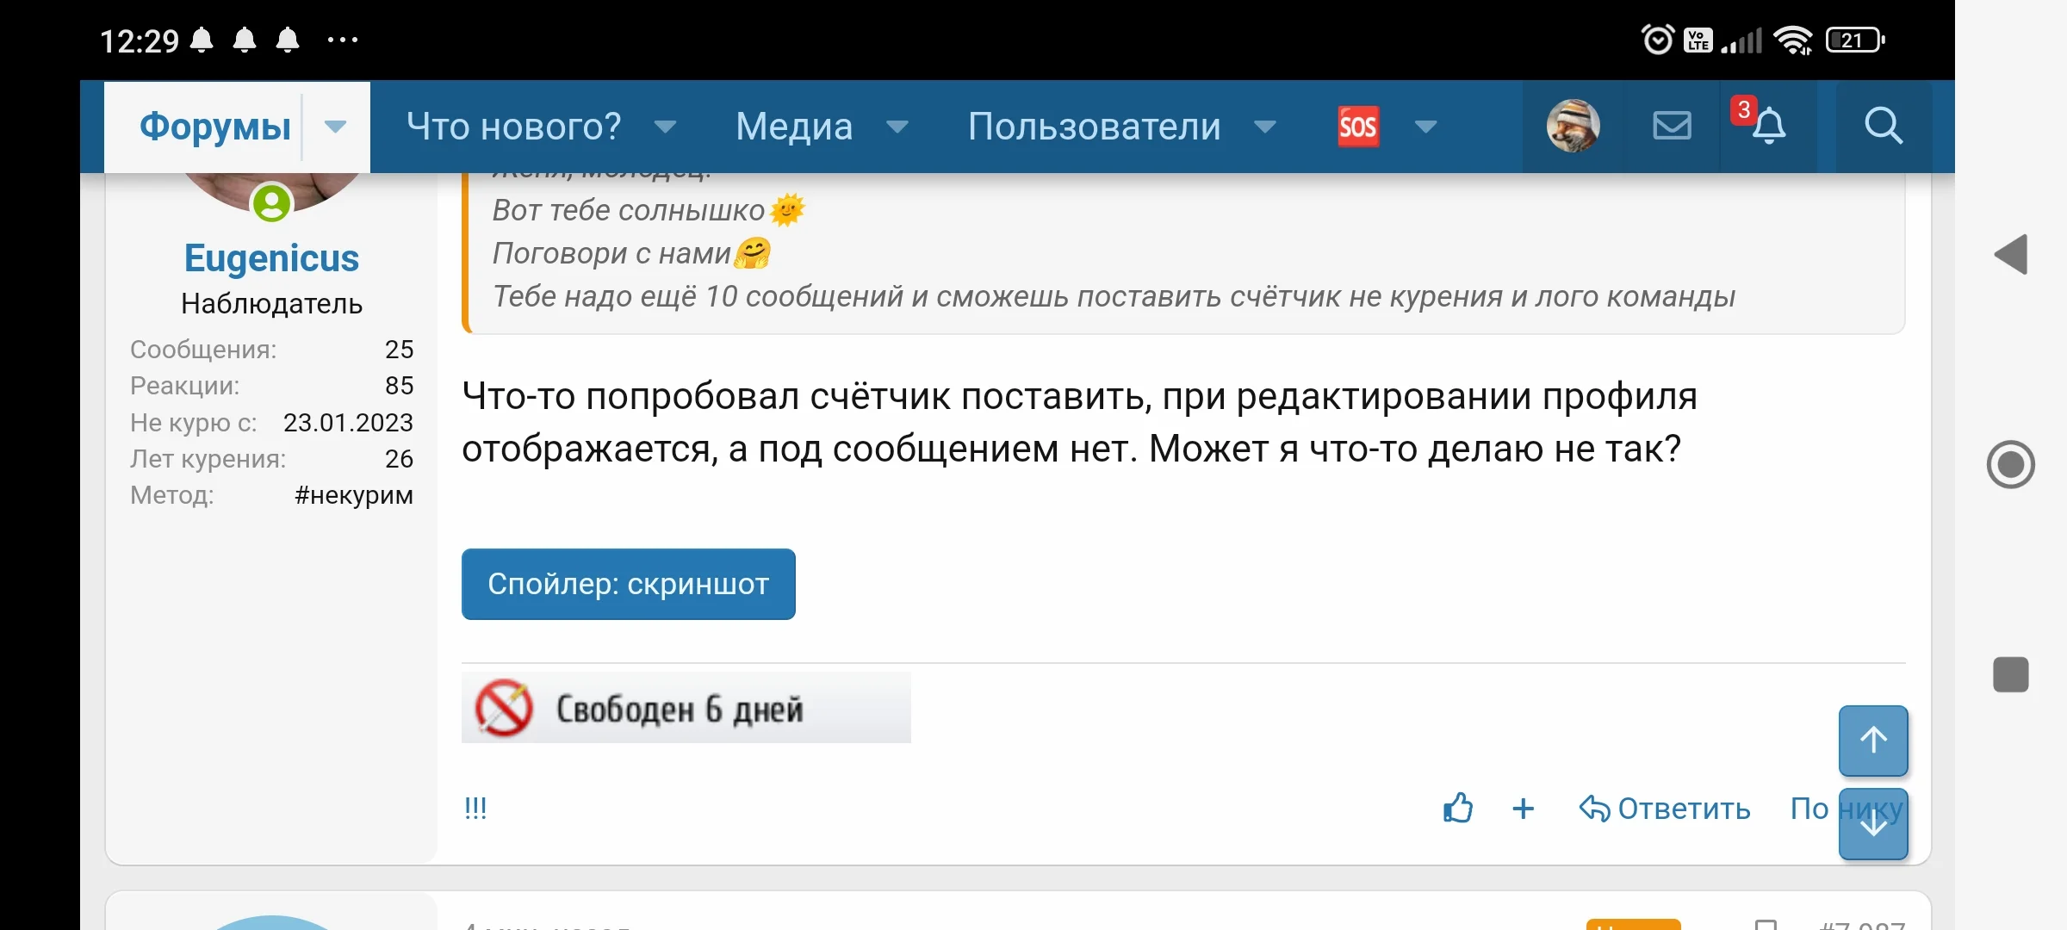Like the post with the thumbs-up icon
The width and height of the screenshot is (2067, 930).
[x=1459, y=809]
